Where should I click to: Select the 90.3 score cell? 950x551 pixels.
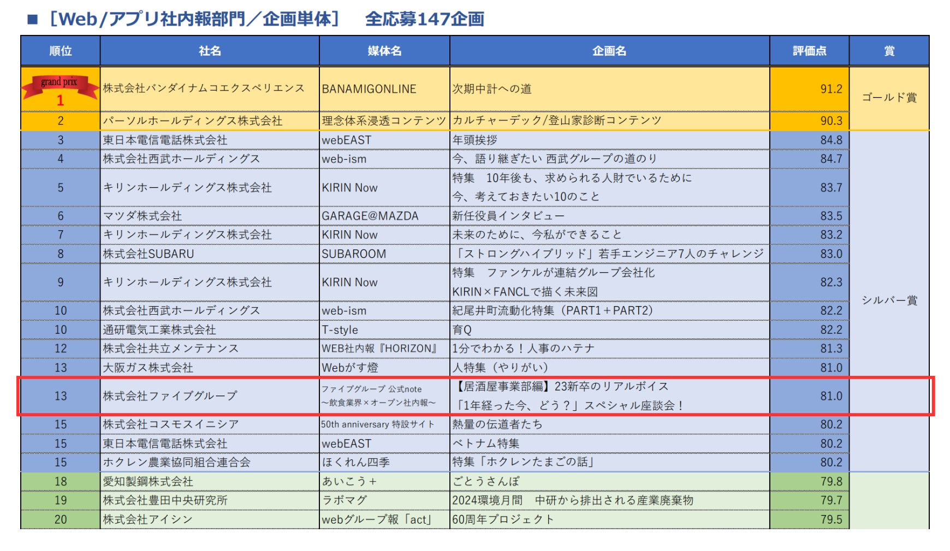809,121
